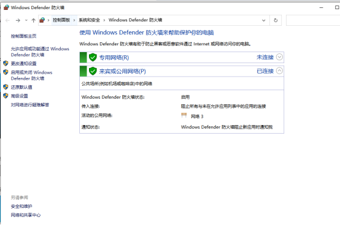Click the 还原默认值 link

[x=21, y=87]
